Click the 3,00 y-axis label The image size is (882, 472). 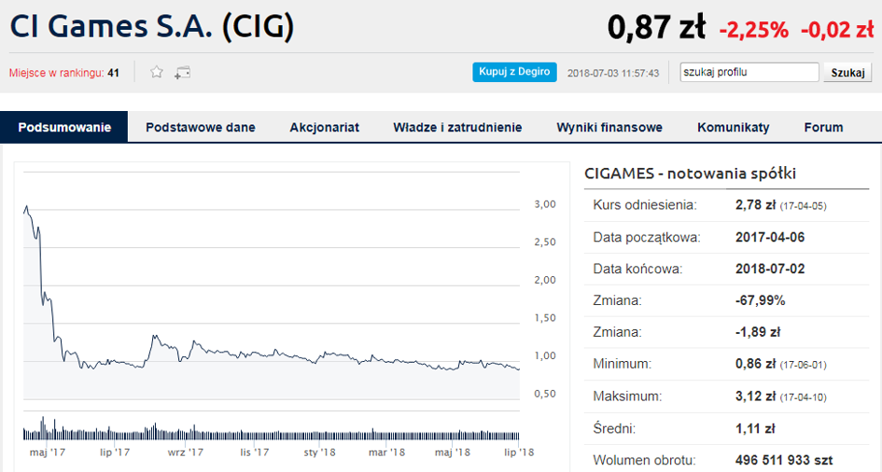pyautogui.click(x=545, y=204)
